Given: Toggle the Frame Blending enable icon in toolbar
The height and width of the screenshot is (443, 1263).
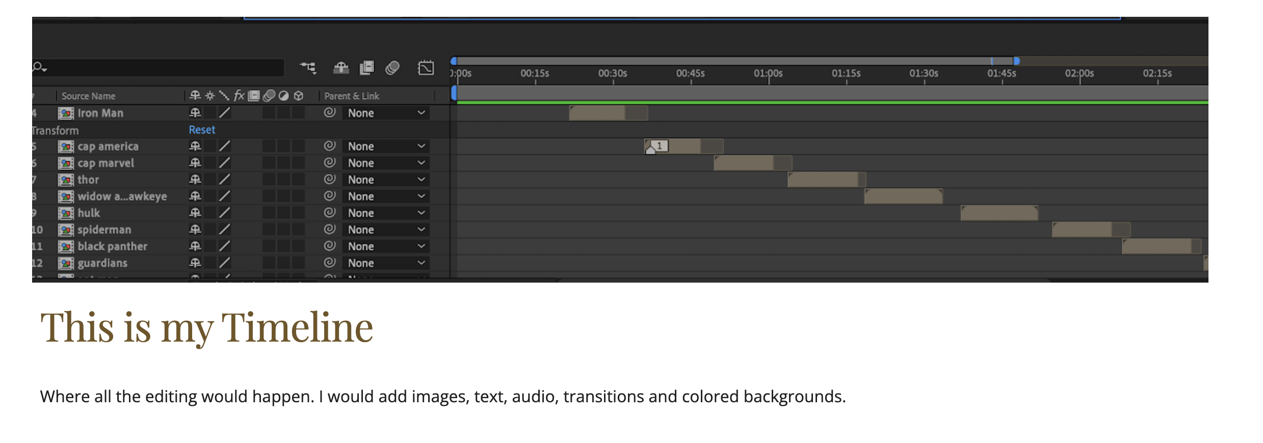Looking at the screenshot, I should coord(366,68).
